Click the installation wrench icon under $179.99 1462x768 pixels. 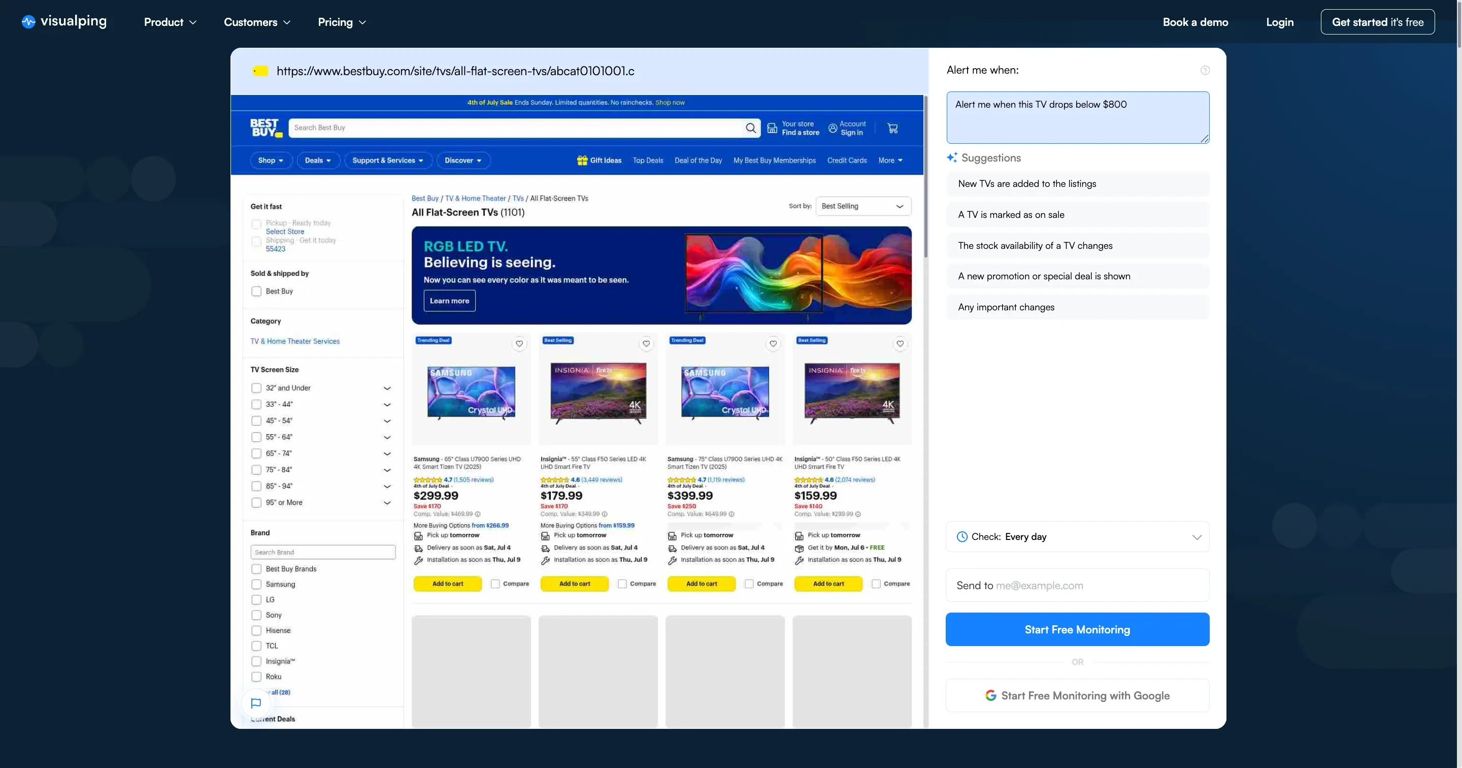pyautogui.click(x=545, y=560)
